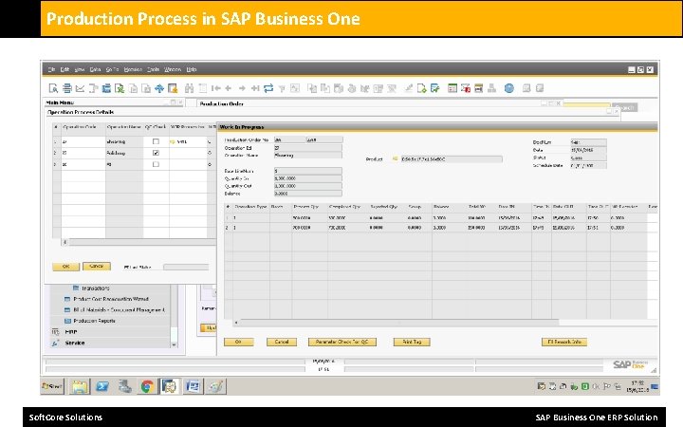683x427 pixels.
Task: Export the document to Microsoft Excel
Action: (x=120, y=88)
